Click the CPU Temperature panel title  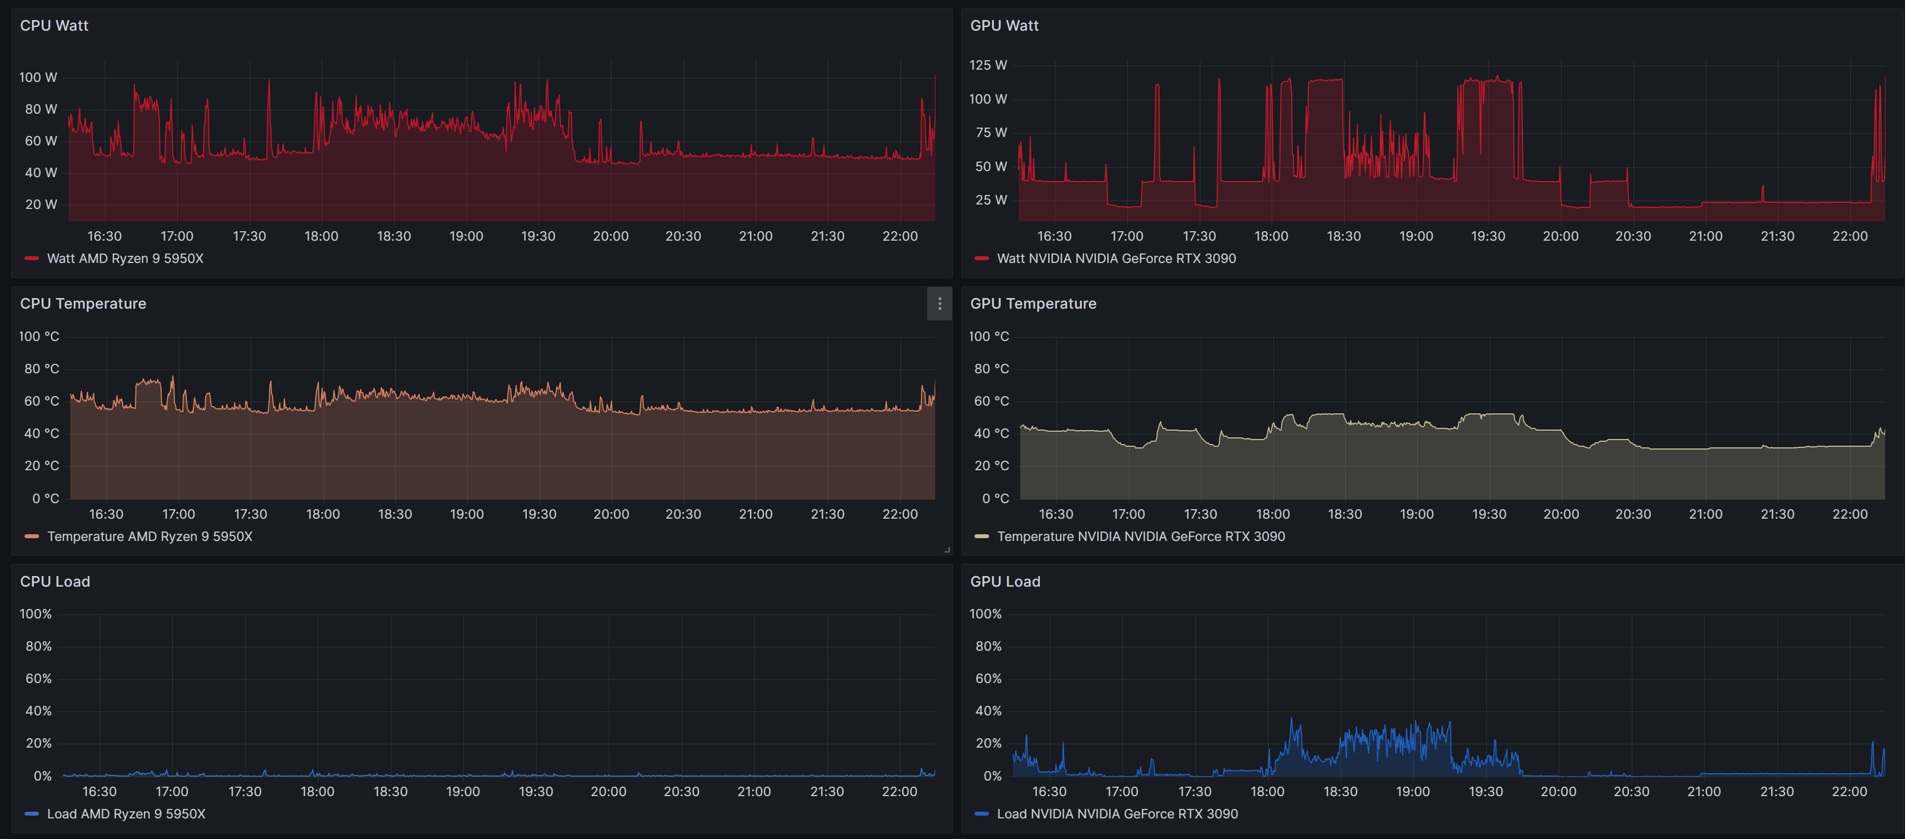click(x=83, y=304)
